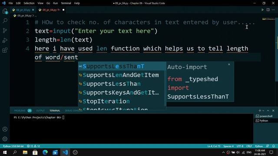Close the Auto-import details popup
This screenshot has width=278, height=156.
point(229,65)
